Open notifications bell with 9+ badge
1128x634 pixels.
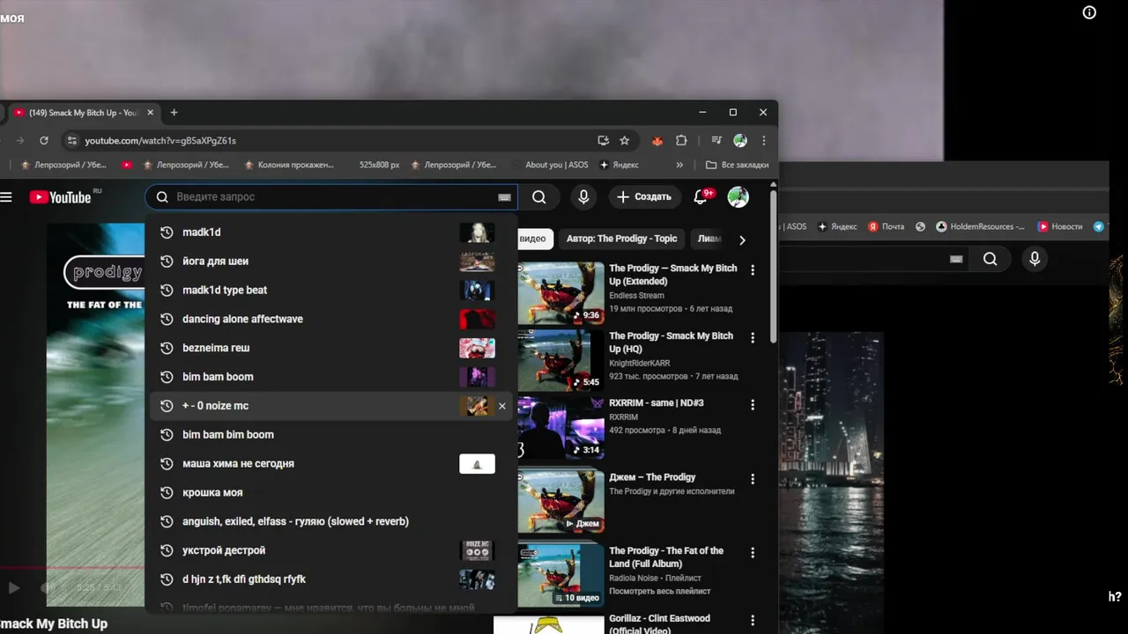[x=701, y=196]
